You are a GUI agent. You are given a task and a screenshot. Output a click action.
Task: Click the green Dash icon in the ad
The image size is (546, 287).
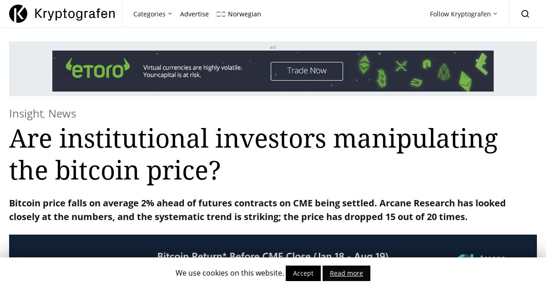coord(416,82)
